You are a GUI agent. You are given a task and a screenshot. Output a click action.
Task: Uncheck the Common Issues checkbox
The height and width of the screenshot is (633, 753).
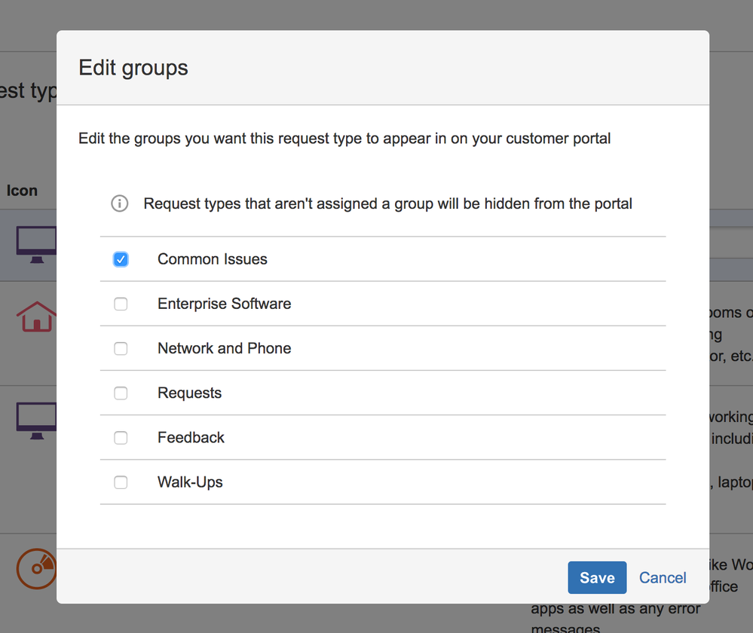tap(121, 259)
